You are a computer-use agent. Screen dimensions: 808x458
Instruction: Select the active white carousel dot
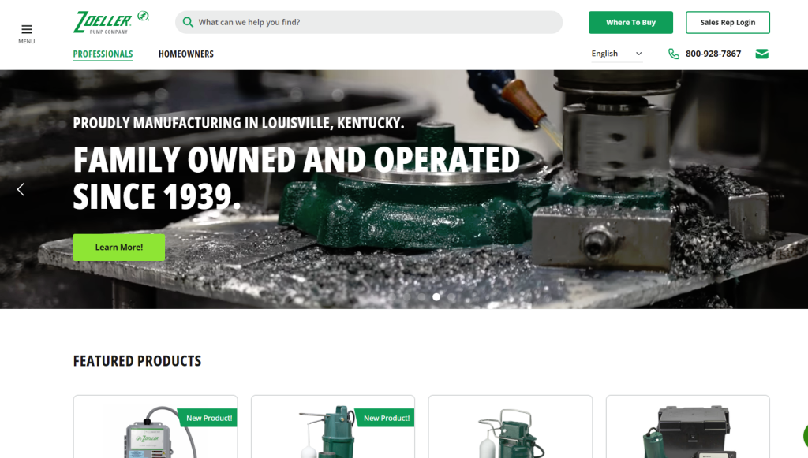point(436,297)
